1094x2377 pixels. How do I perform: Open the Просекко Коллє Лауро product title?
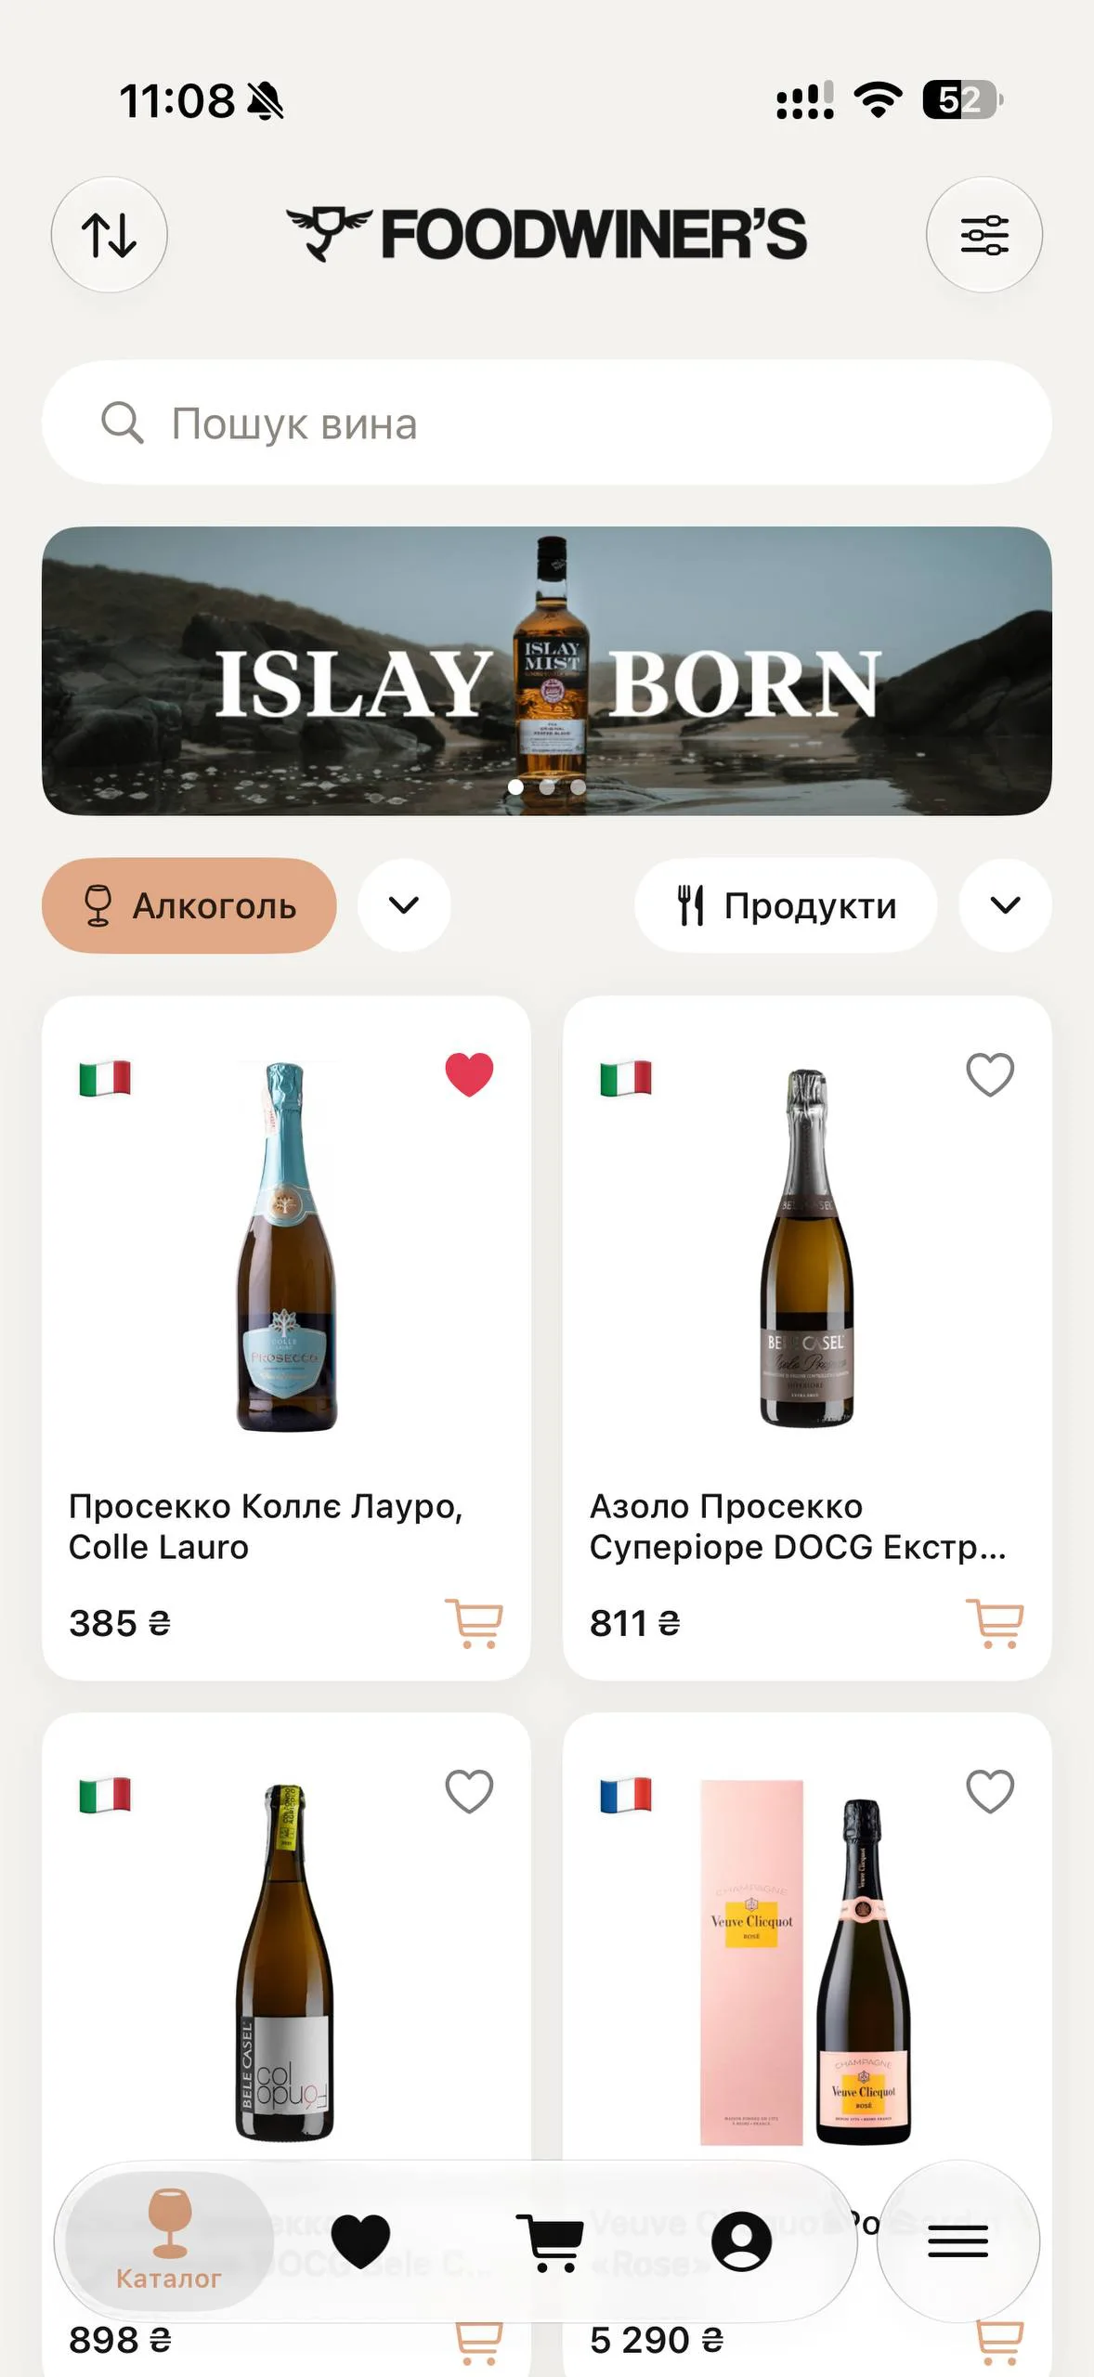(x=266, y=1526)
